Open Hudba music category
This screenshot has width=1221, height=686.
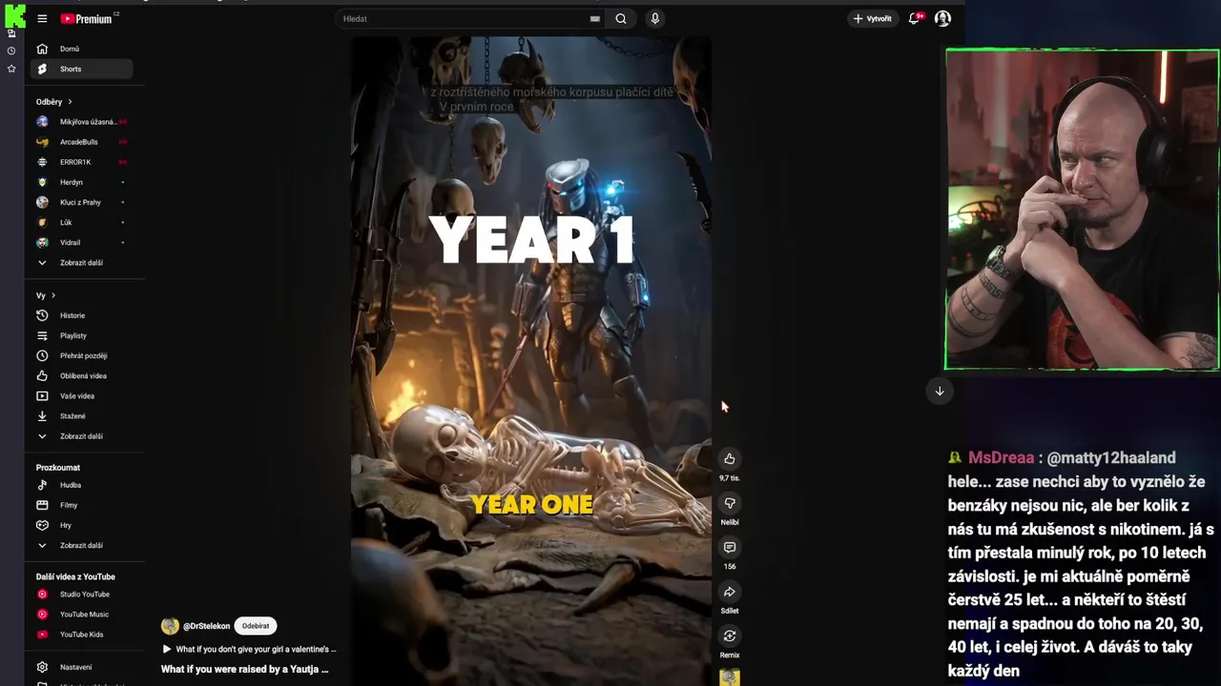point(81,485)
